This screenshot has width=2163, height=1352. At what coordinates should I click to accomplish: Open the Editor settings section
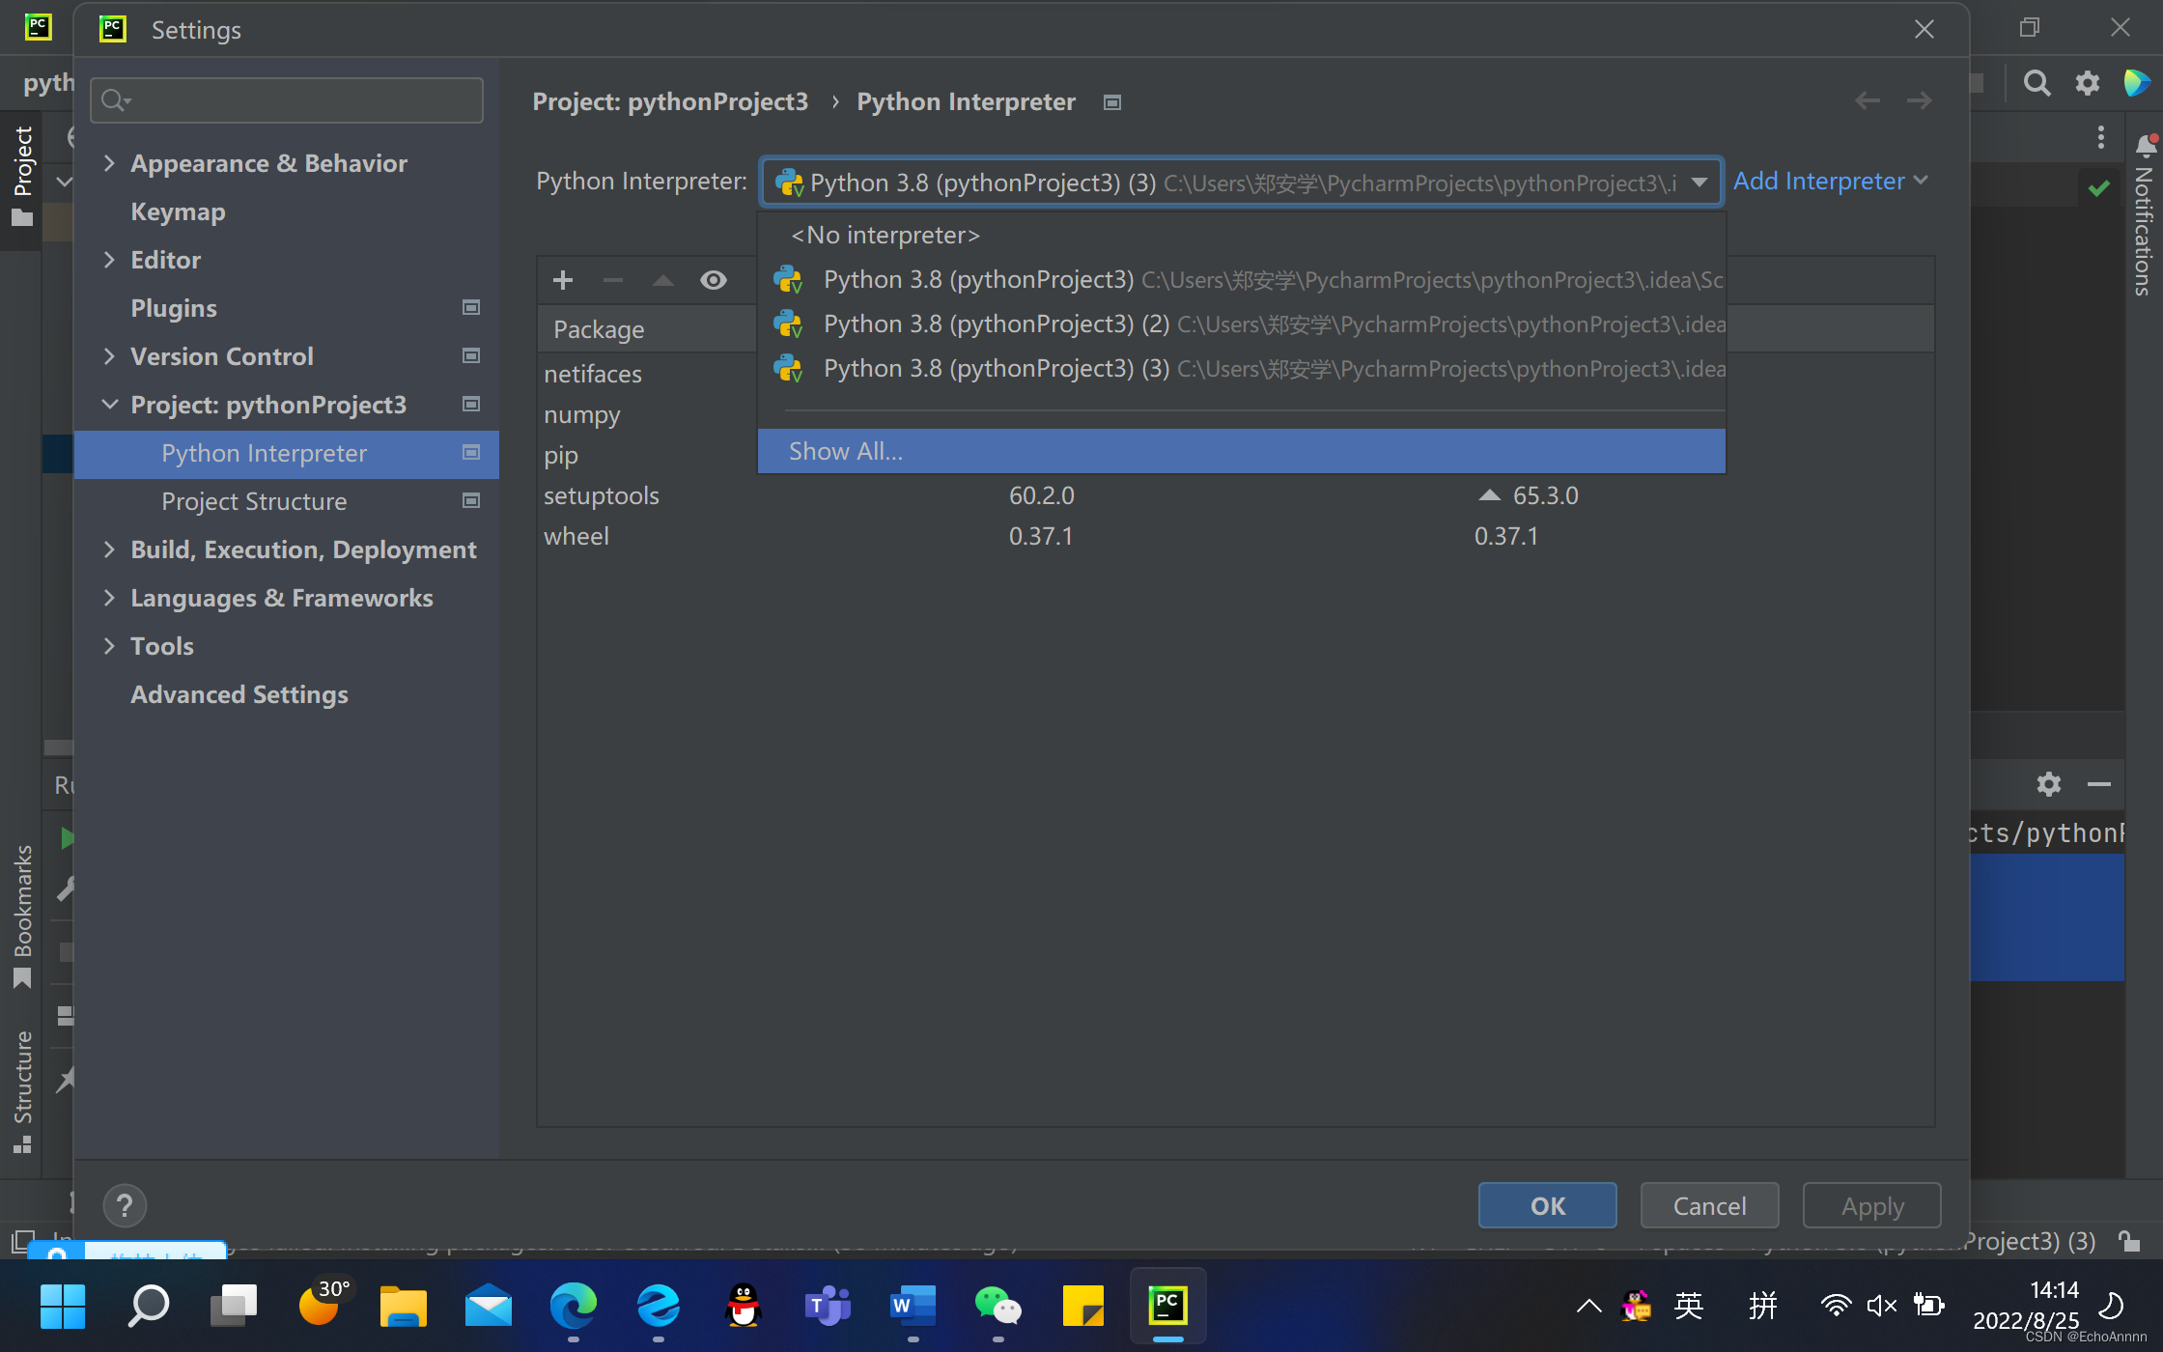[165, 259]
